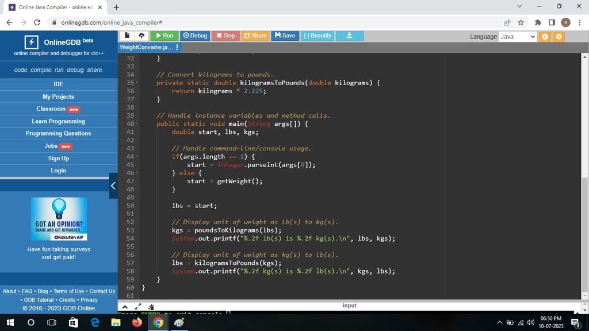Viewport: 589px width, 331px height.
Task: Click the copy console output icon
Action: point(151,307)
